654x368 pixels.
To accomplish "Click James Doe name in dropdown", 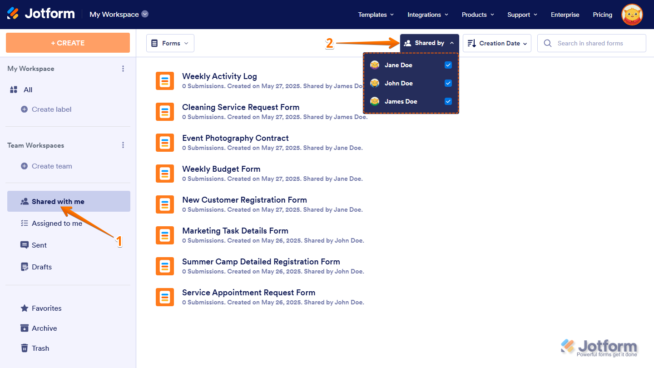I will (401, 101).
